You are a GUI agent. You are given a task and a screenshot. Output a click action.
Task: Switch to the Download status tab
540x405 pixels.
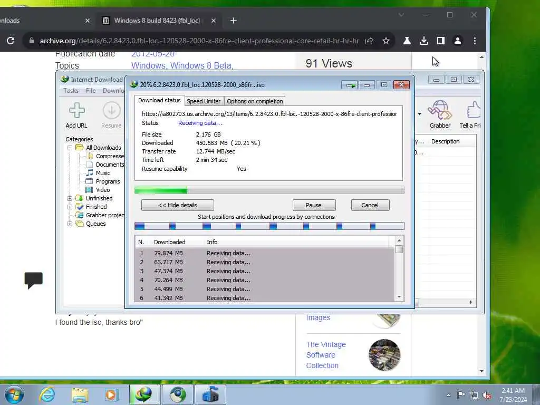159,100
